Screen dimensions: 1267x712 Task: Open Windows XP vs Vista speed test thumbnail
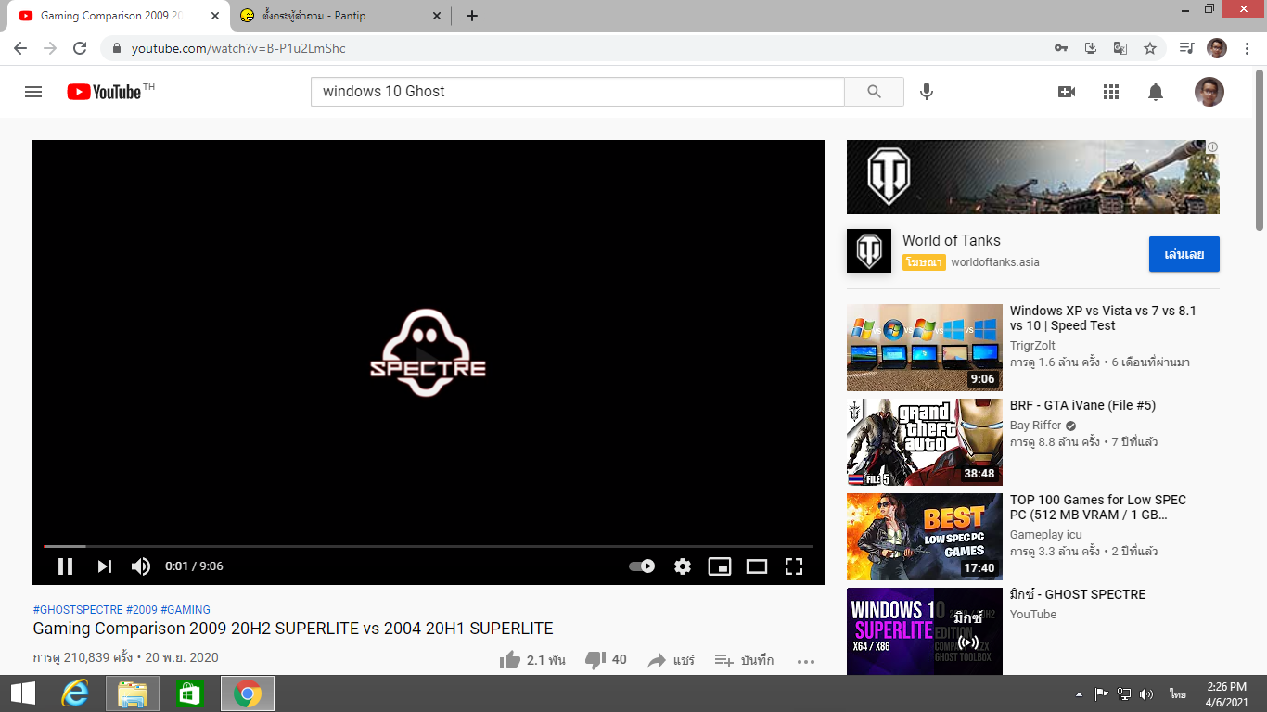coord(925,348)
